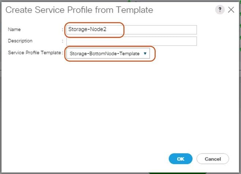Click the Name field label
Image resolution: width=241 pixels, height=174 pixels.
coord(14,30)
